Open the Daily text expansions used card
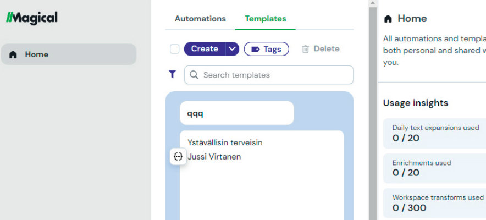Screen dimensions: 486x220 (434, 133)
